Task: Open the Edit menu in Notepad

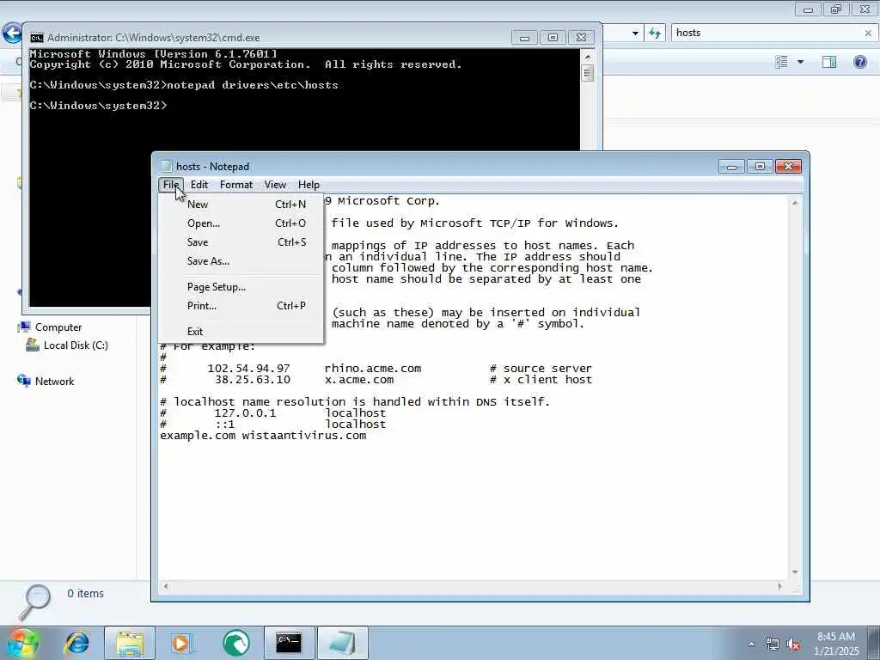Action: 199,185
